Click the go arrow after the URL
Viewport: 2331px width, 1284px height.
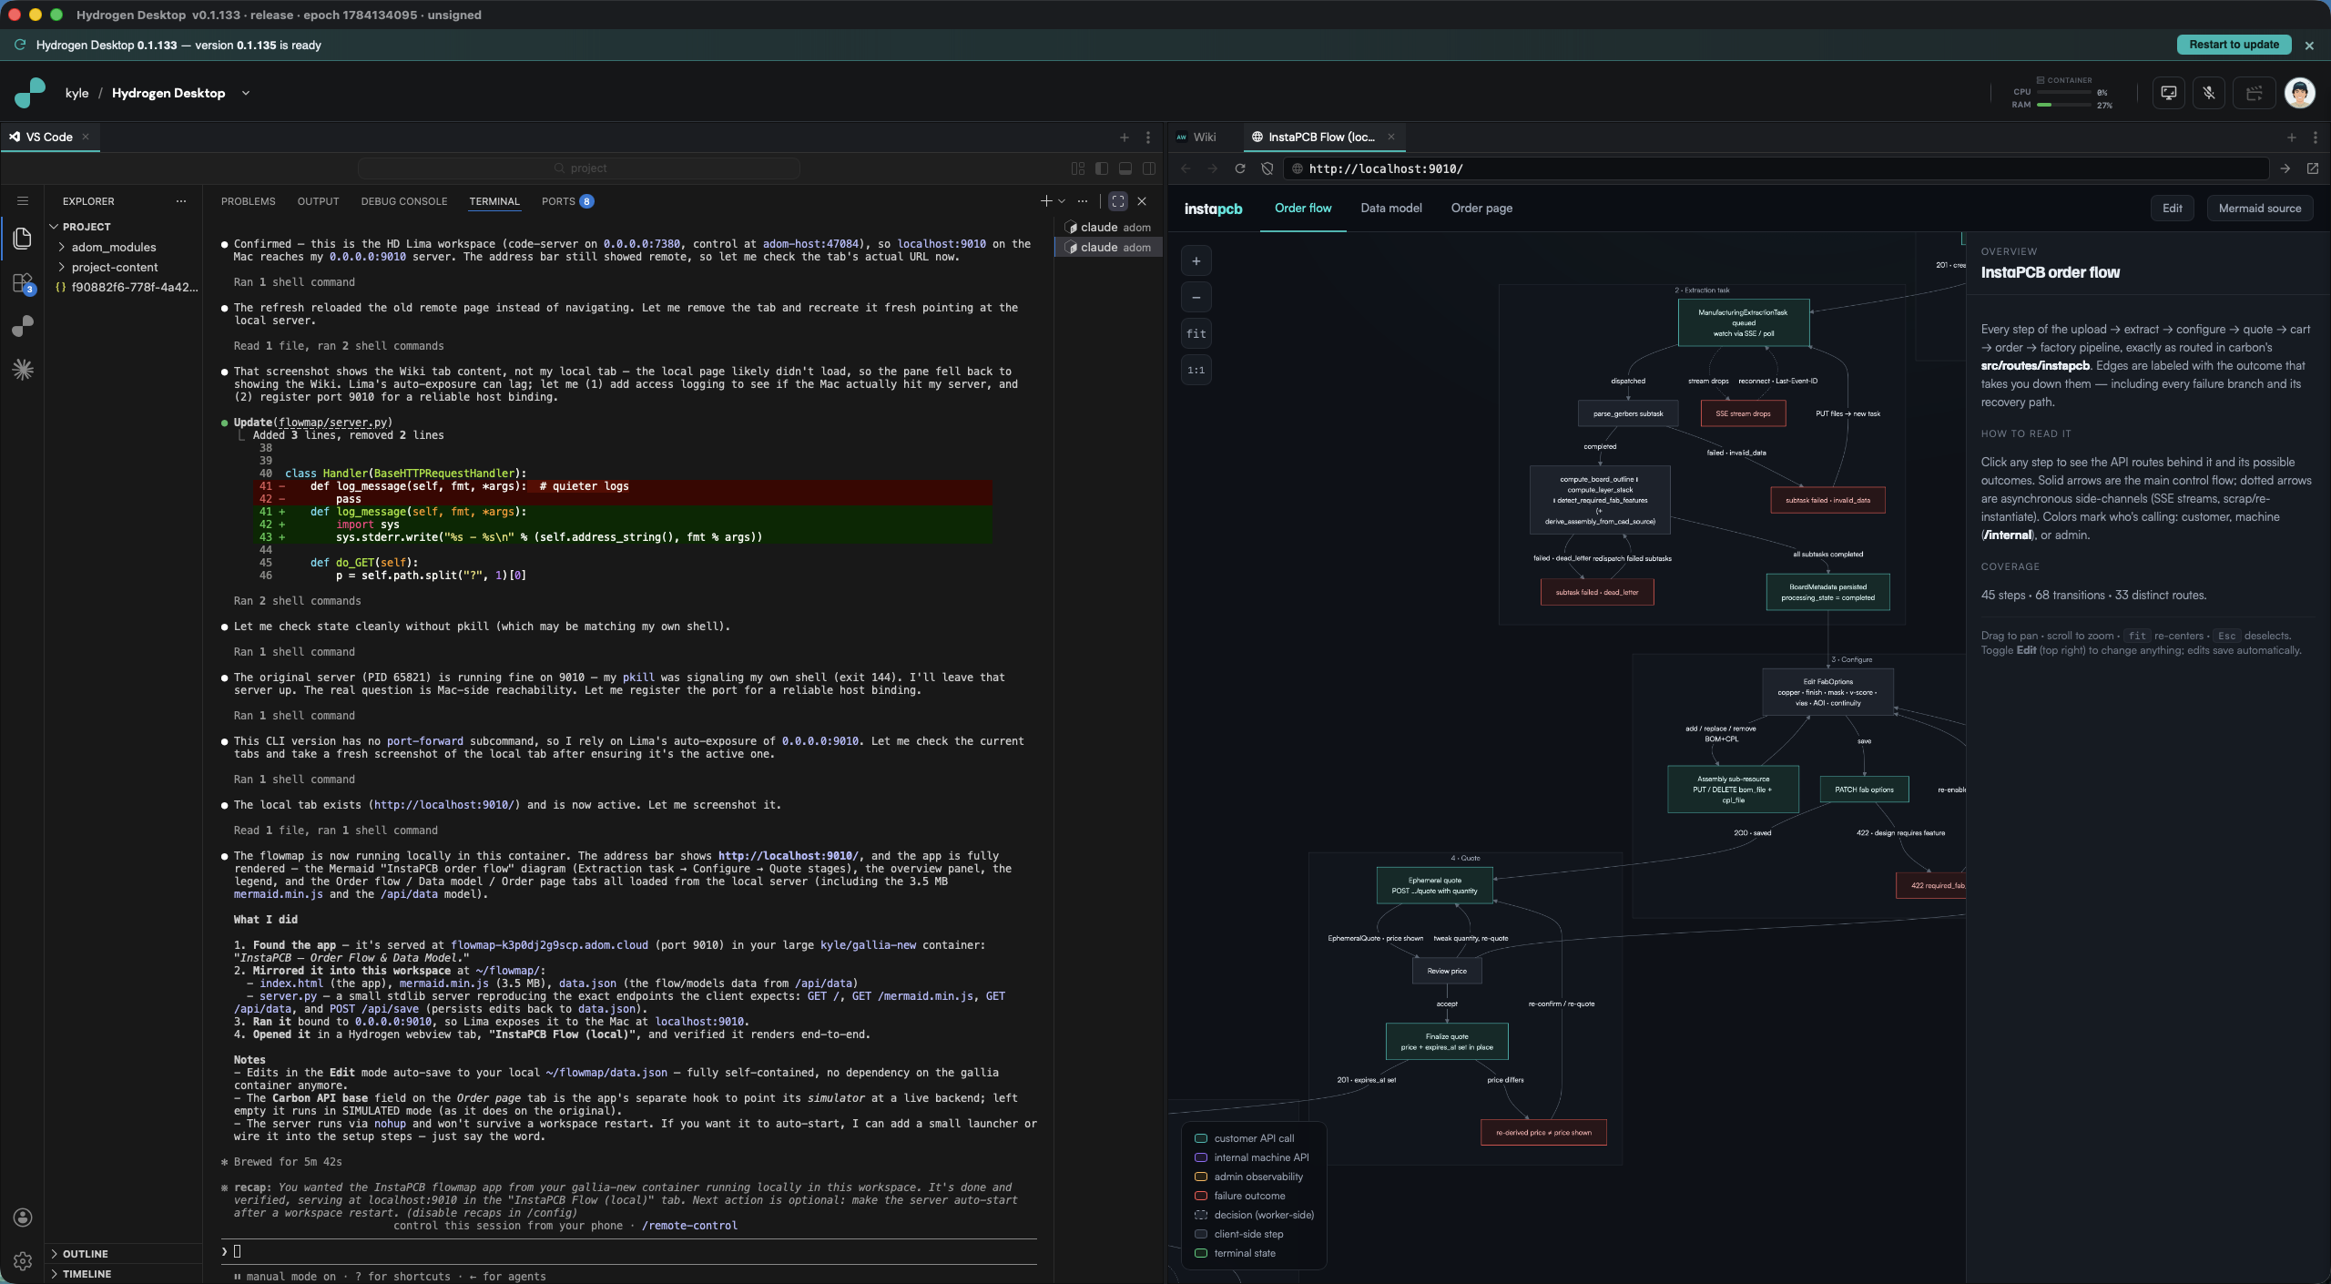point(2285,168)
